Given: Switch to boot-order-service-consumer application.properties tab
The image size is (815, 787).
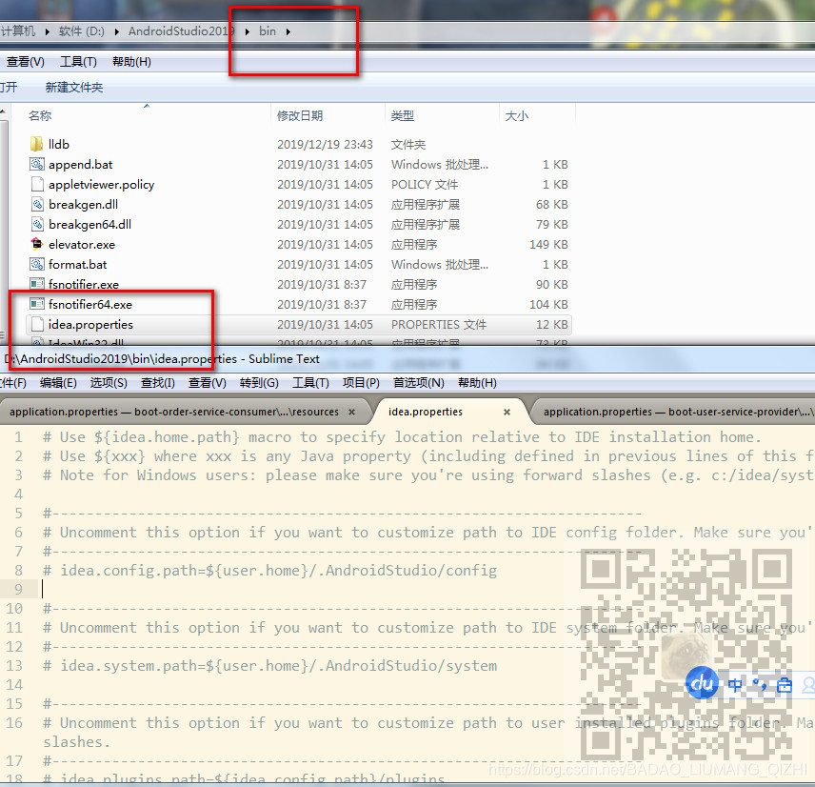Looking at the screenshot, I should tap(174, 412).
